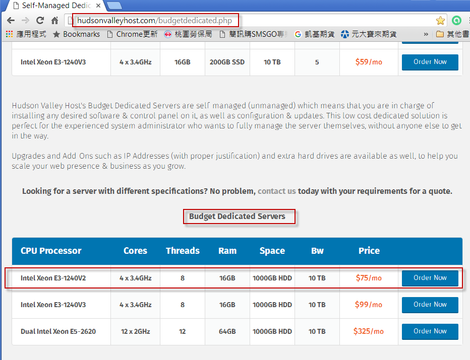Click the 'Space' column header

pos(272,251)
